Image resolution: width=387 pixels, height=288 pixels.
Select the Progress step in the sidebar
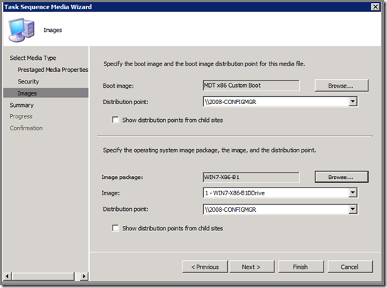click(21, 116)
